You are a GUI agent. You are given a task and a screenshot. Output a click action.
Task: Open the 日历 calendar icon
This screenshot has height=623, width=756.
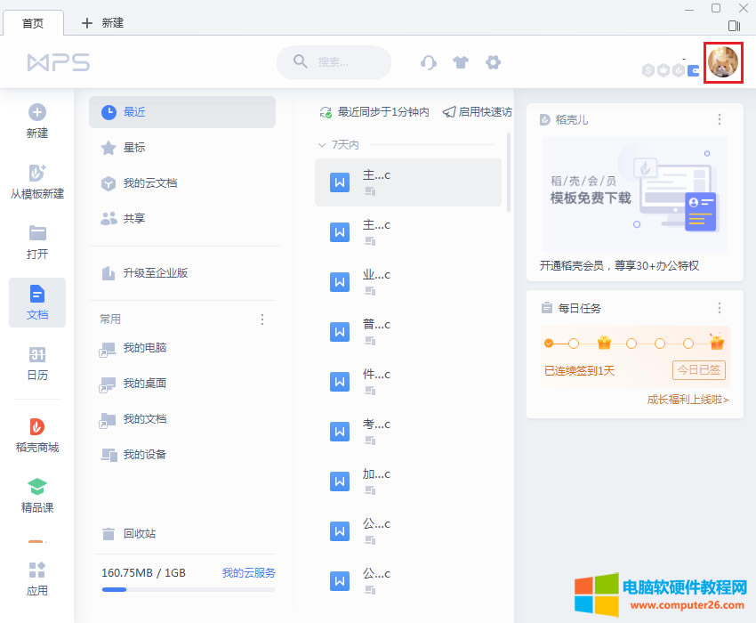37,363
